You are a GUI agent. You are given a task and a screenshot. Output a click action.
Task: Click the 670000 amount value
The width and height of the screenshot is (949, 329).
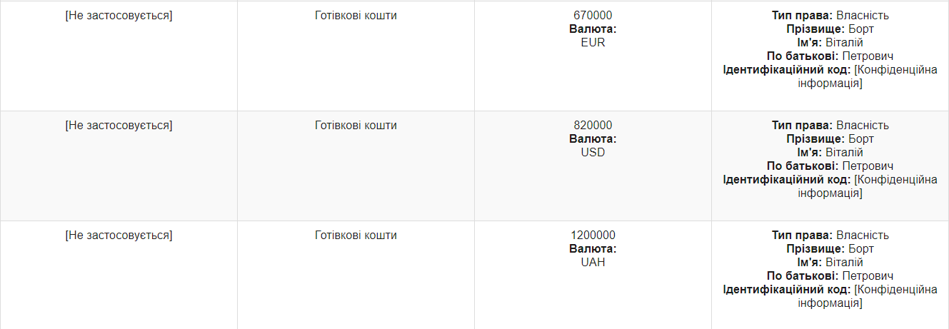pos(593,16)
